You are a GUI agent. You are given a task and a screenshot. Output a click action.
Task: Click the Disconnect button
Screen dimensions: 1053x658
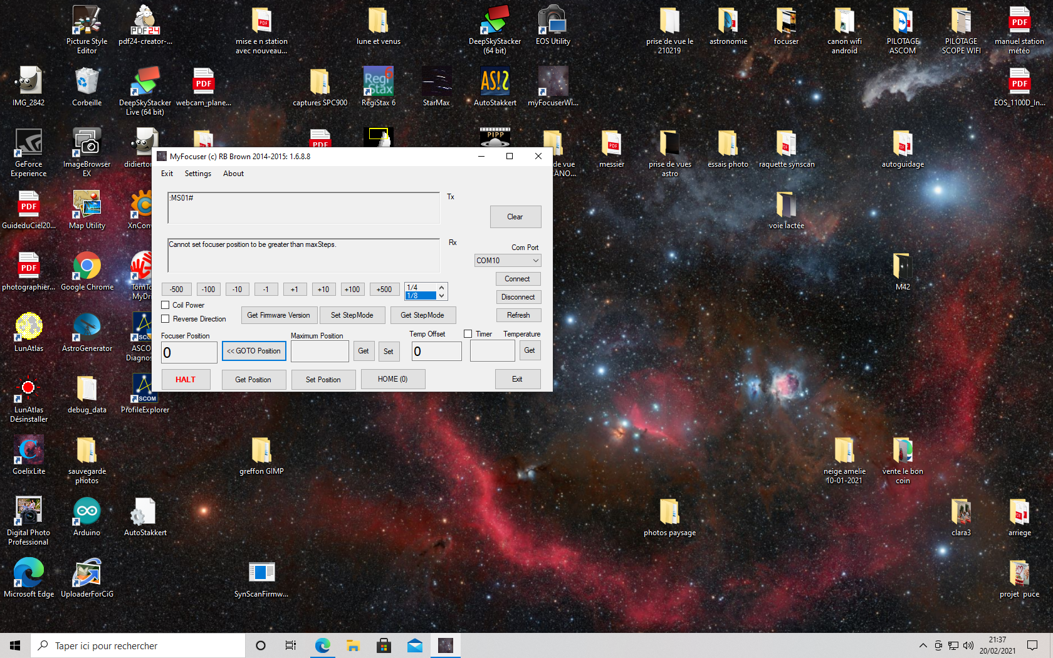point(518,297)
